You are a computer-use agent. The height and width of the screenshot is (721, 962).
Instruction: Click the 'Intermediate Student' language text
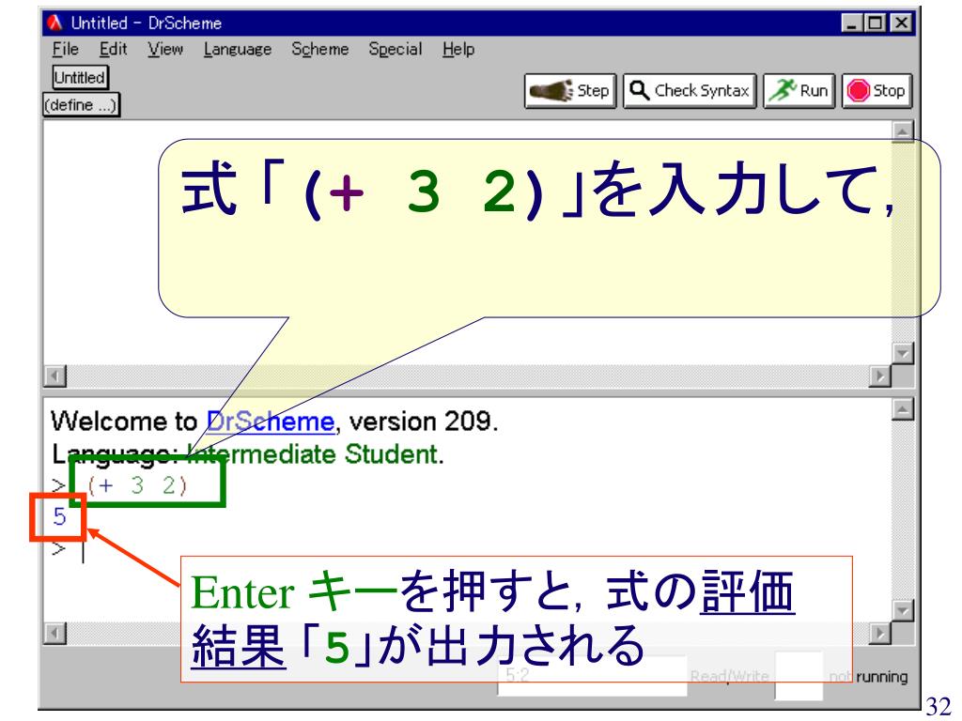coord(314,454)
